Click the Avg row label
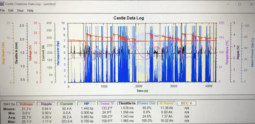The height and width of the screenshot is (124, 255). click(12, 117)
